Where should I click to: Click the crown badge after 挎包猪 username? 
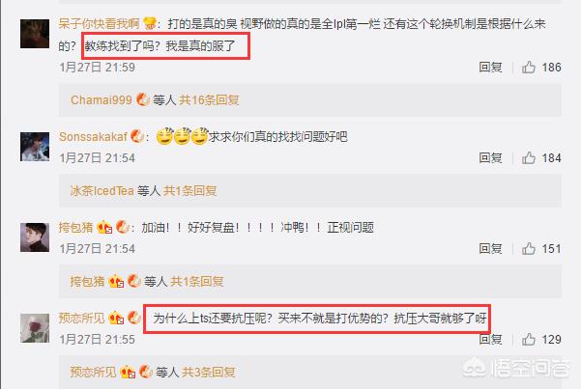tap(104, 227)
